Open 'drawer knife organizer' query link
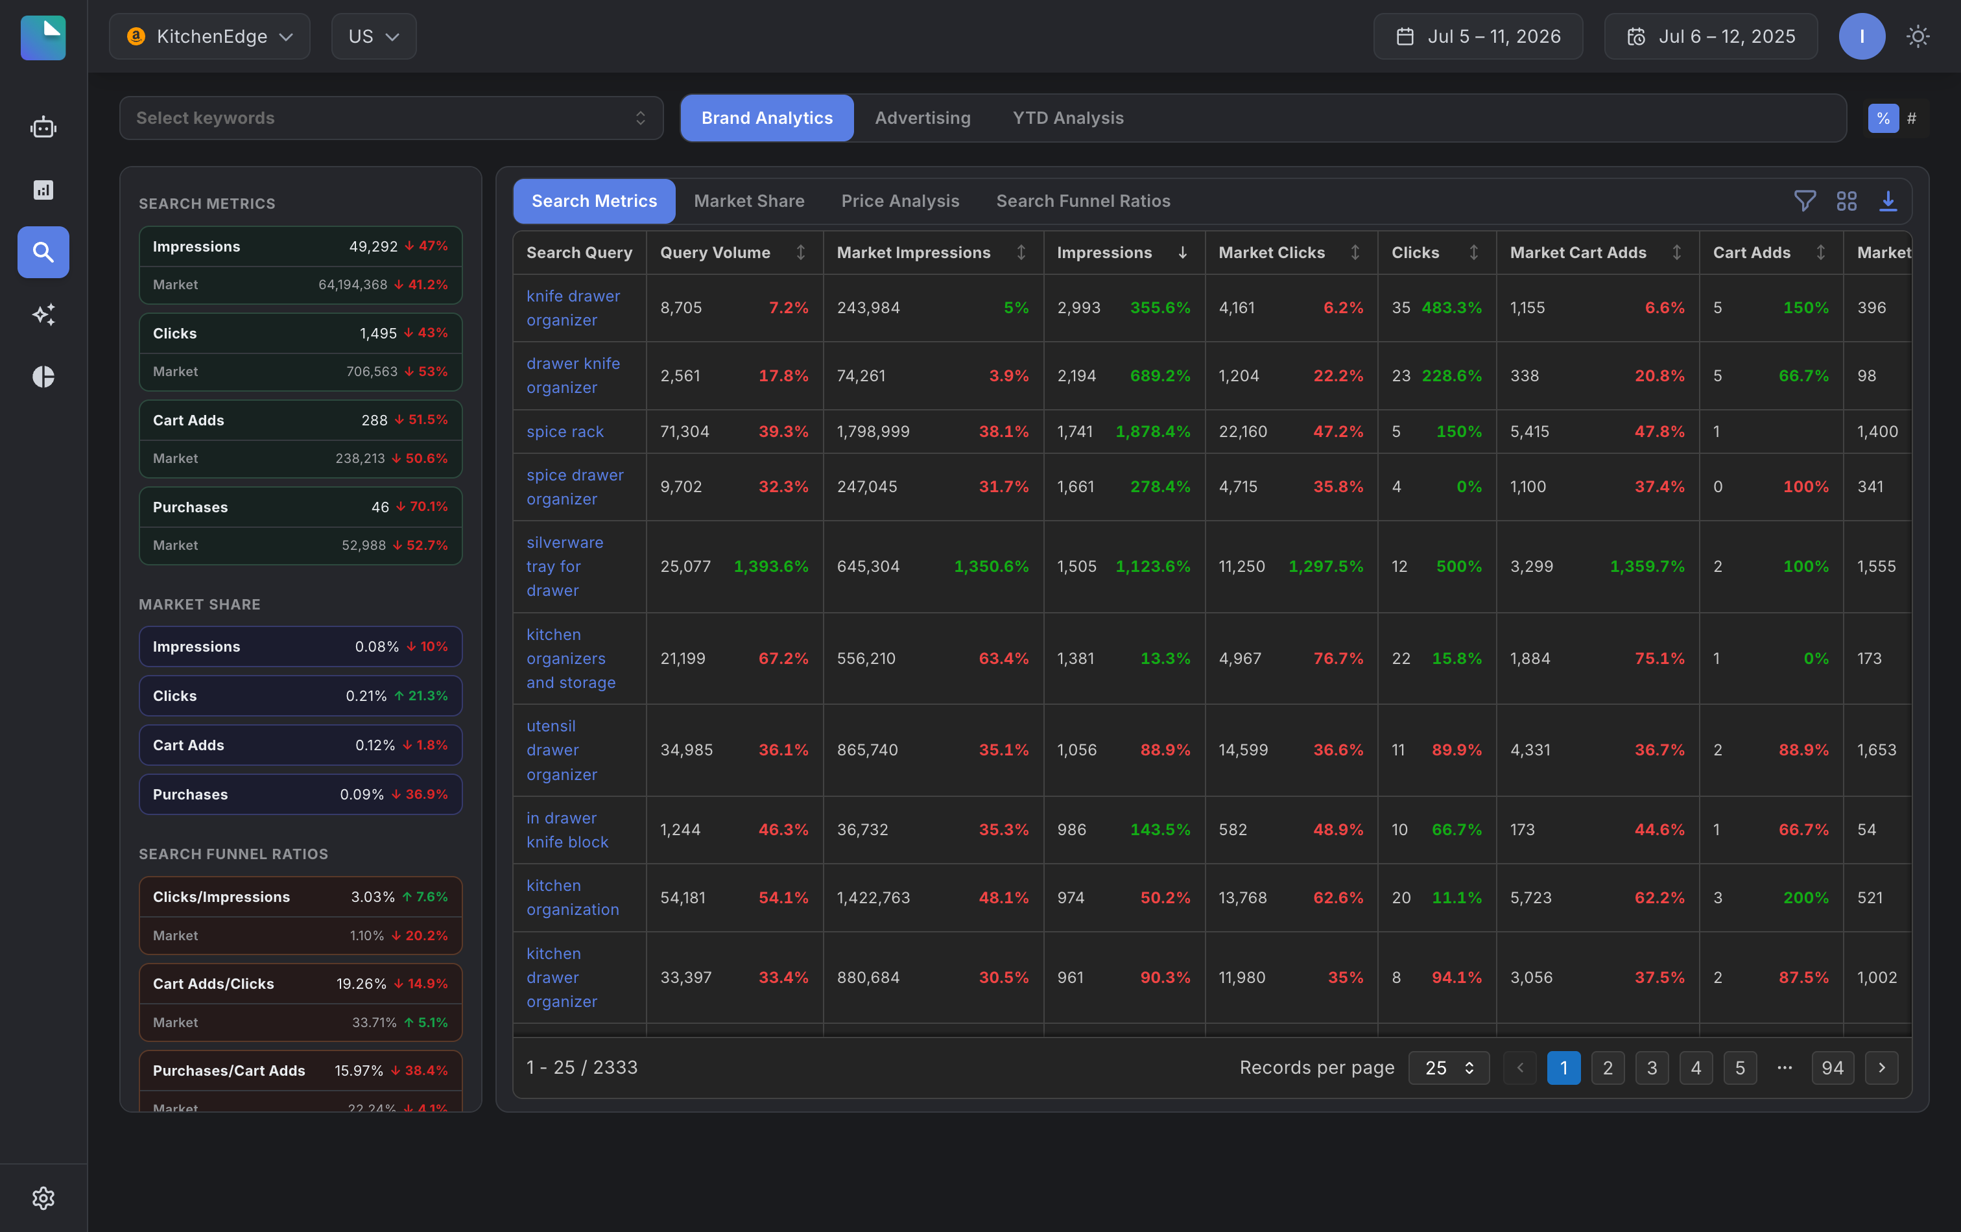 pyautogui.click(x=573, y=375)
